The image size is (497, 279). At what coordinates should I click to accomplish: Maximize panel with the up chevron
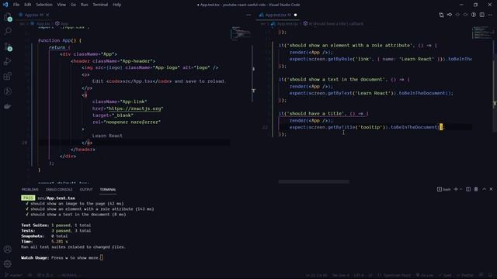tap(484, 189)
